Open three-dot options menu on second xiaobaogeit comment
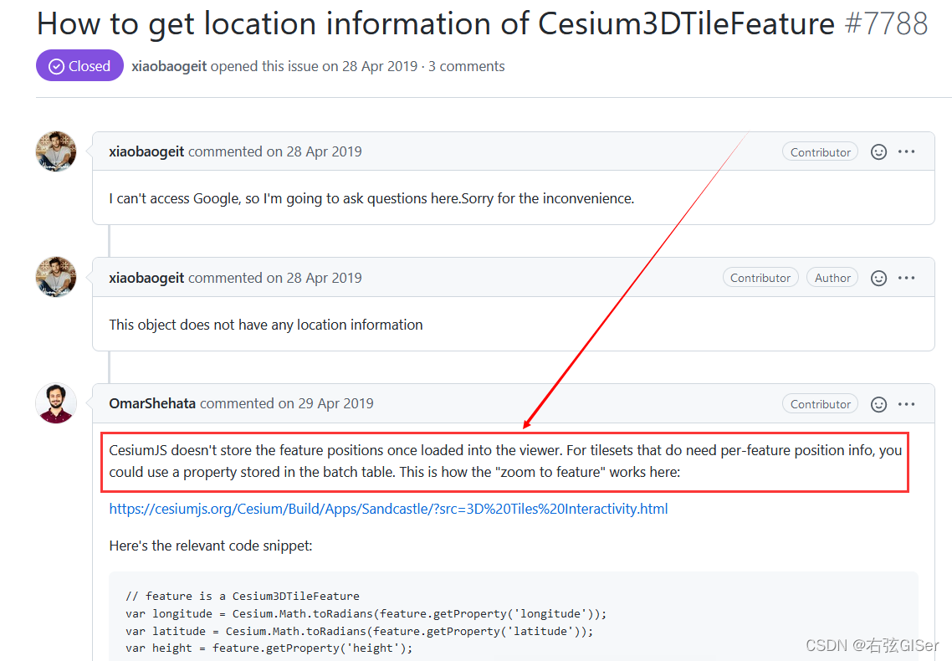The image size is (952, 661). [907, 278]
